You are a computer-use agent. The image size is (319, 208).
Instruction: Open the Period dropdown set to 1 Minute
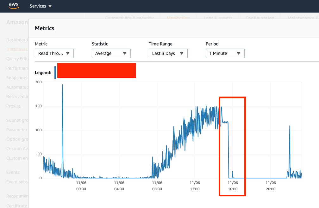[x=225, y=53]
